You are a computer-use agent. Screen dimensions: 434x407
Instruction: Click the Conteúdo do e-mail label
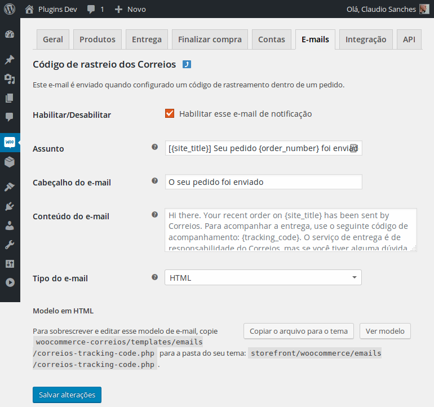click(x=71, y=216)
